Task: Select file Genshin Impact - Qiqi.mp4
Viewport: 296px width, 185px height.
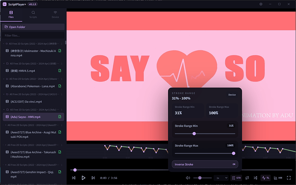Action: coord(33,174)
